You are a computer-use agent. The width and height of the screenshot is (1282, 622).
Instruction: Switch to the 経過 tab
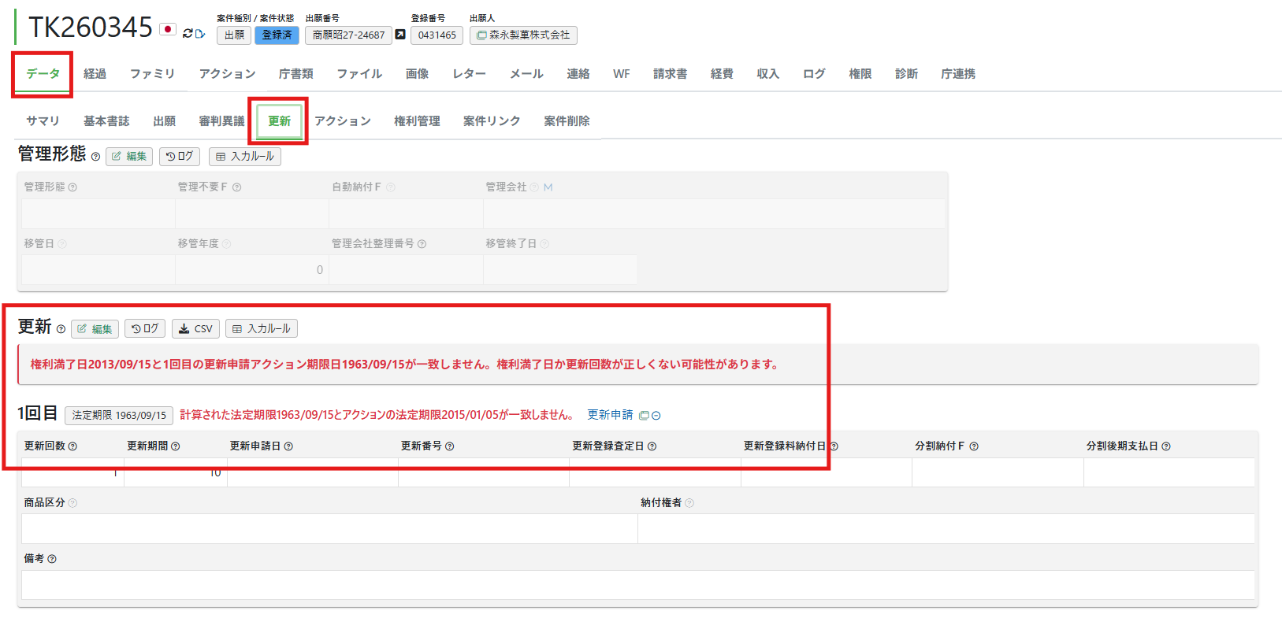click(x=95, y=73)
